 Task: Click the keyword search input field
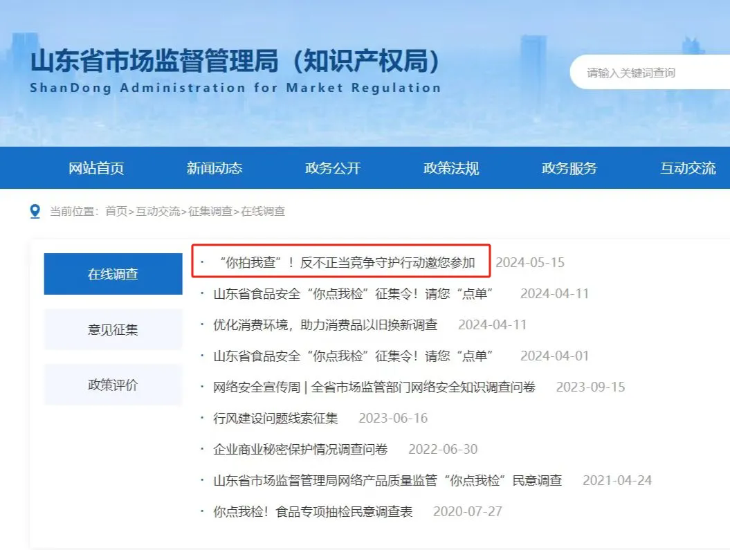(x=650, y=73)
